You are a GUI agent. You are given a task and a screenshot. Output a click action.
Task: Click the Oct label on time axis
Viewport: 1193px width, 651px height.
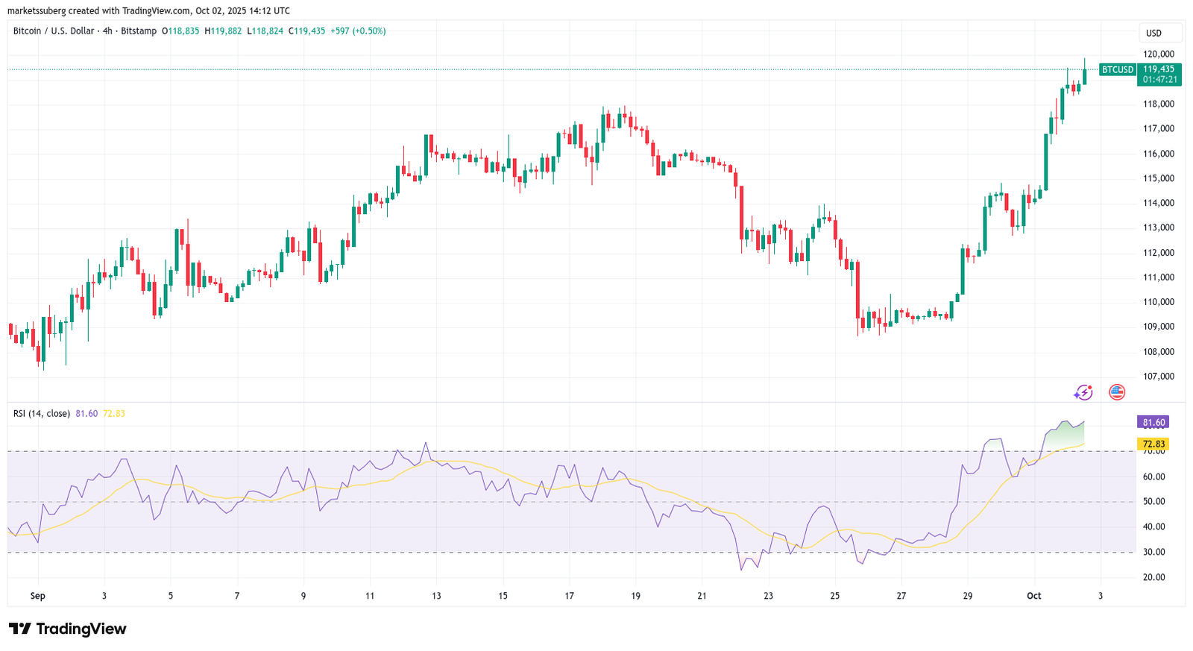1033,596
